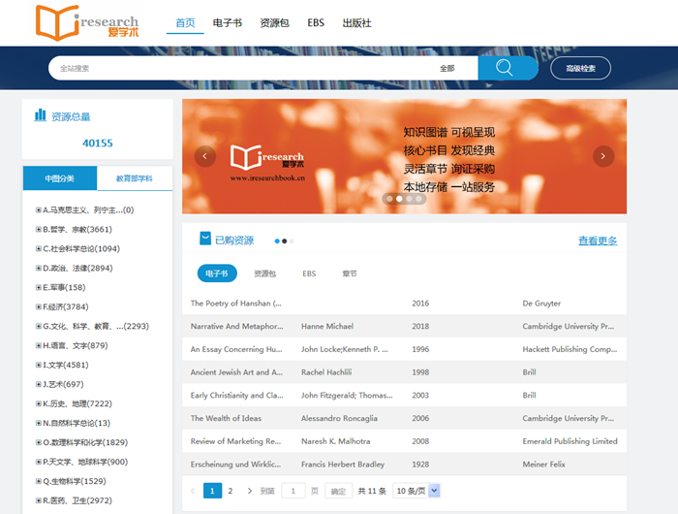The width and height of the screenshot is (678, 514).
Task: Select the first 已购资源 slider dot
Action: 277,241
